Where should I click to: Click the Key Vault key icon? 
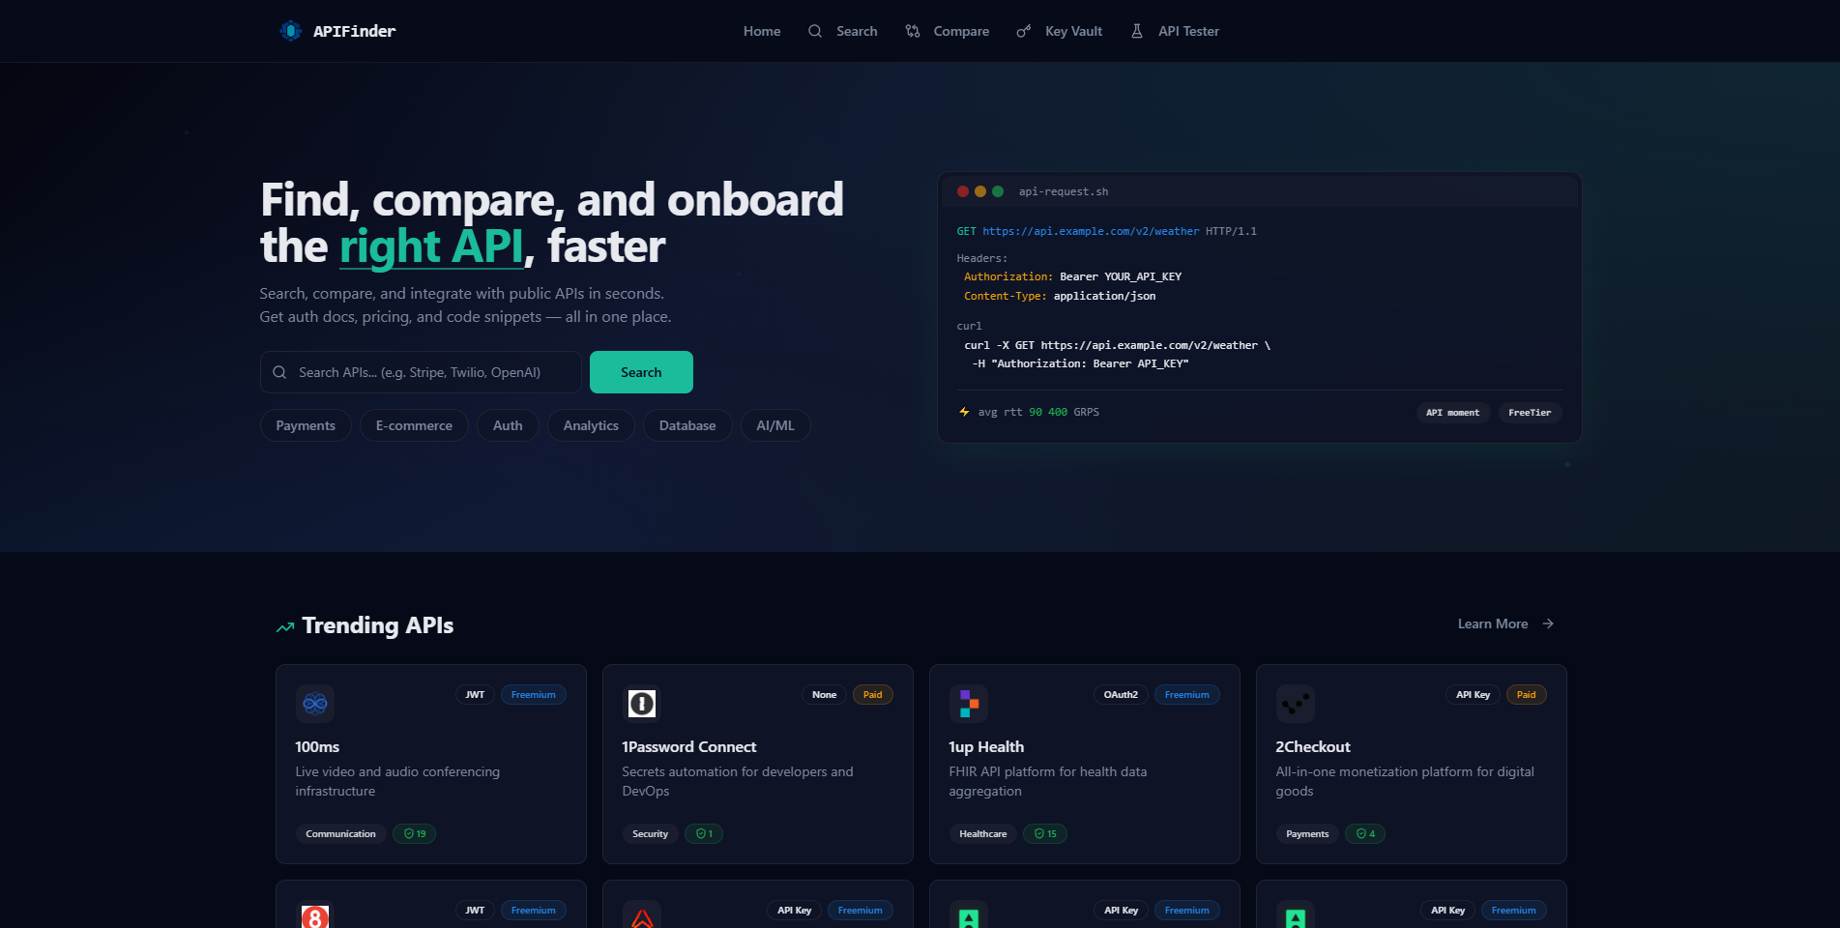click(x=1024, y=31)
